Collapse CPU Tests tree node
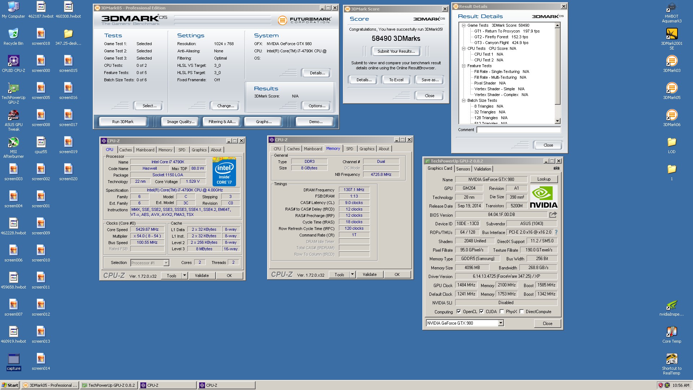Viewport: 693px width, 390px height. (x=464, y=48)
